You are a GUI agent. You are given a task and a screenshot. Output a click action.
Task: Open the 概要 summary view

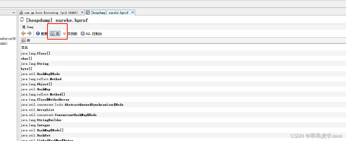coord(41,34)
